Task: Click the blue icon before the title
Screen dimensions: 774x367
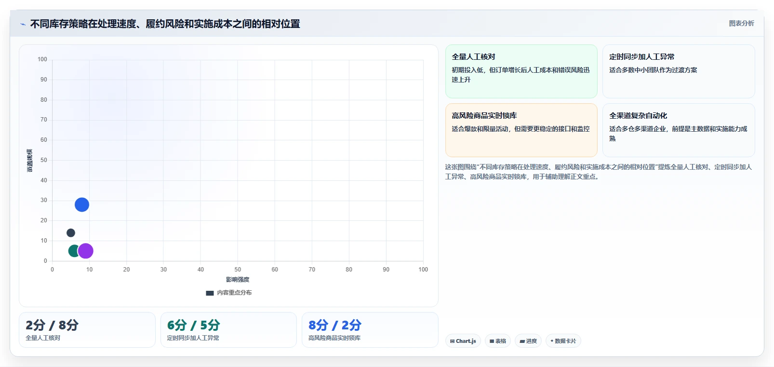Action: click(23, 24)
